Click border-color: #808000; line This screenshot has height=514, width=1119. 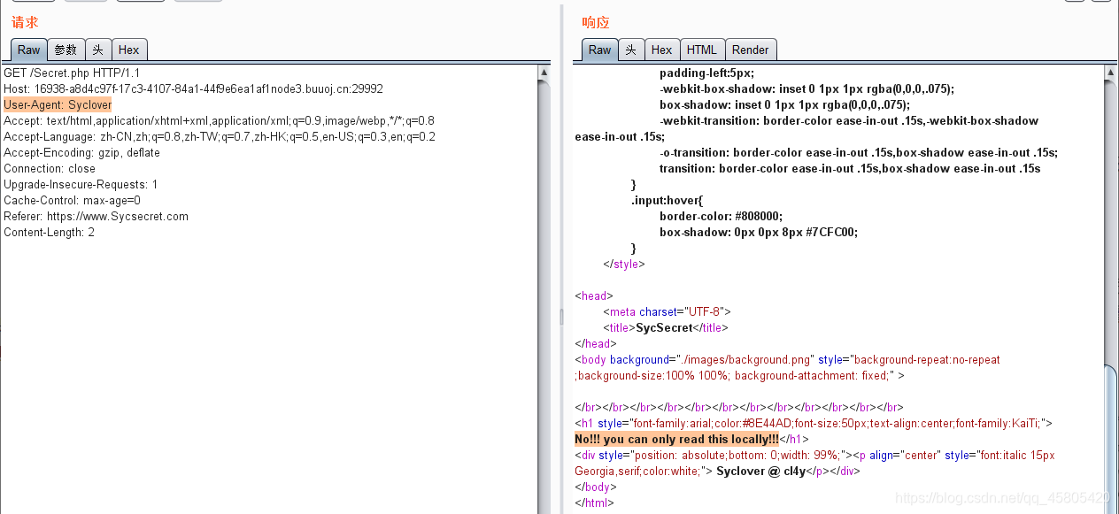point(722,216)
